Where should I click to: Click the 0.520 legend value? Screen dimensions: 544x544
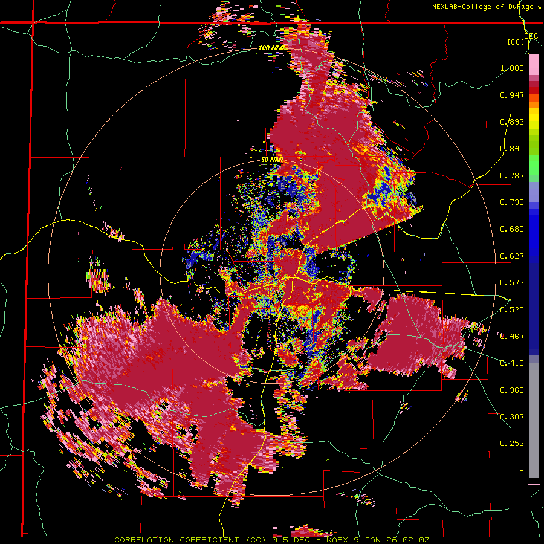tap(512, 309)
